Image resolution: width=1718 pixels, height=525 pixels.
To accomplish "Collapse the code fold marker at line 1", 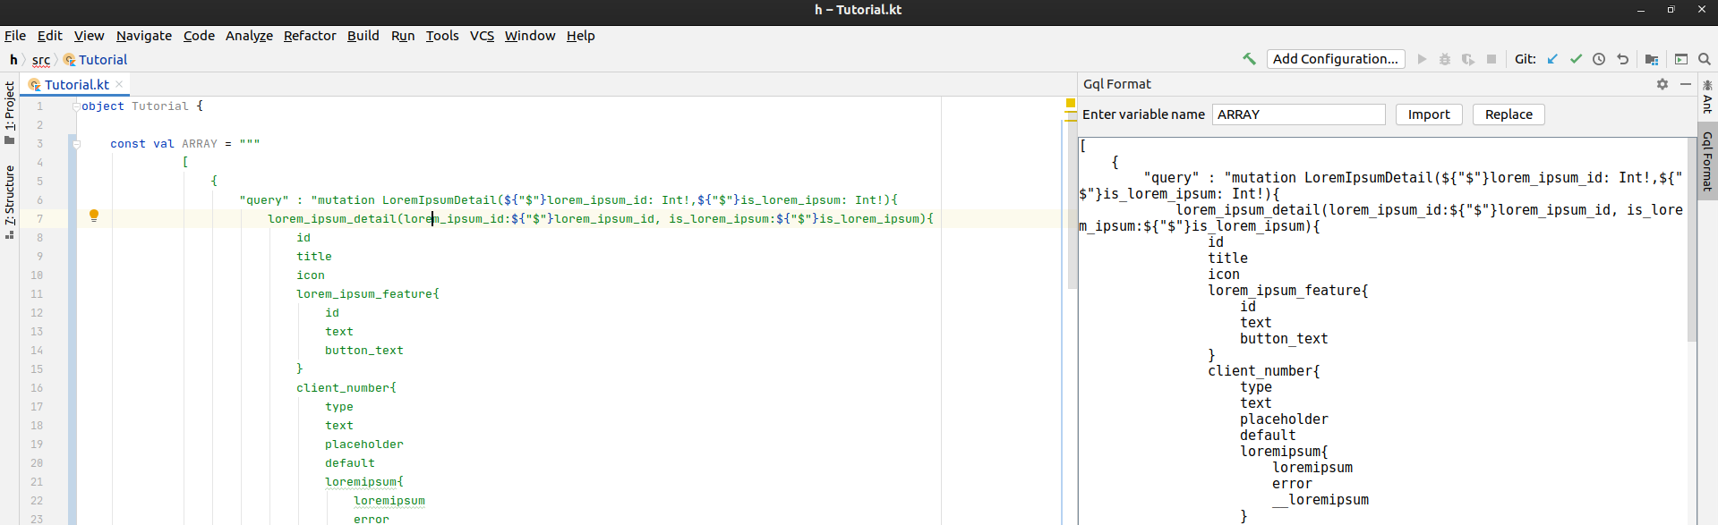I will click(77, 106).
